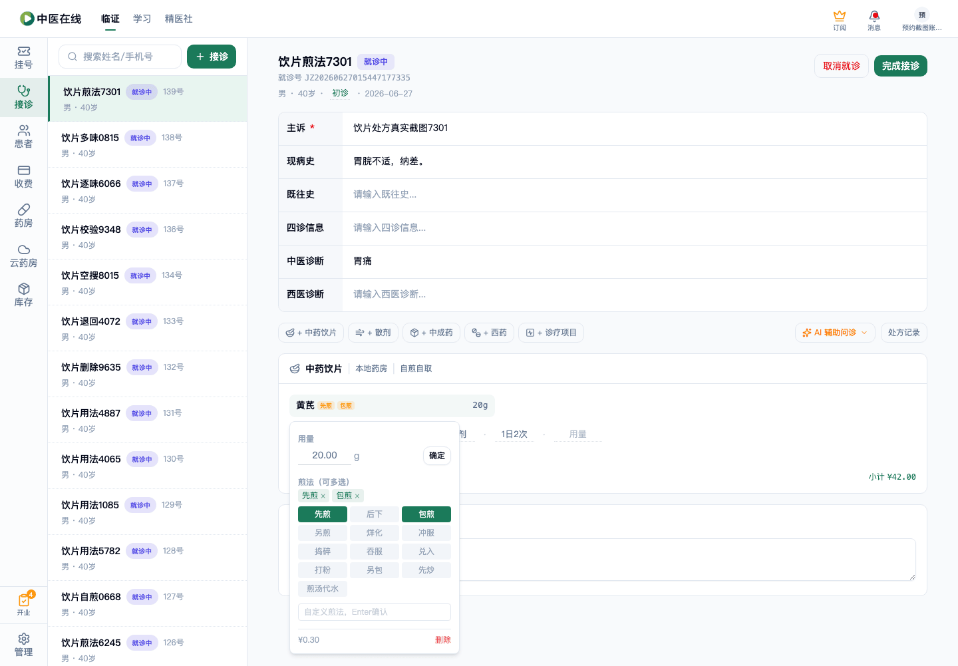958x666 pixels.
Task: Open the 用量 field beside 1日2次
Action: coord(578,434)
